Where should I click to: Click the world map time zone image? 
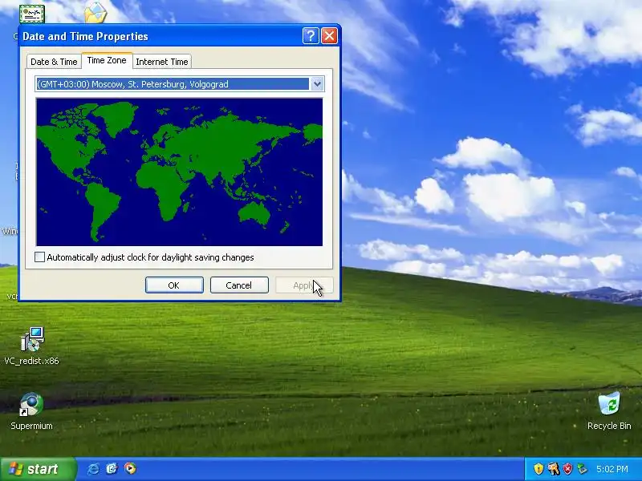coord(179,172)
